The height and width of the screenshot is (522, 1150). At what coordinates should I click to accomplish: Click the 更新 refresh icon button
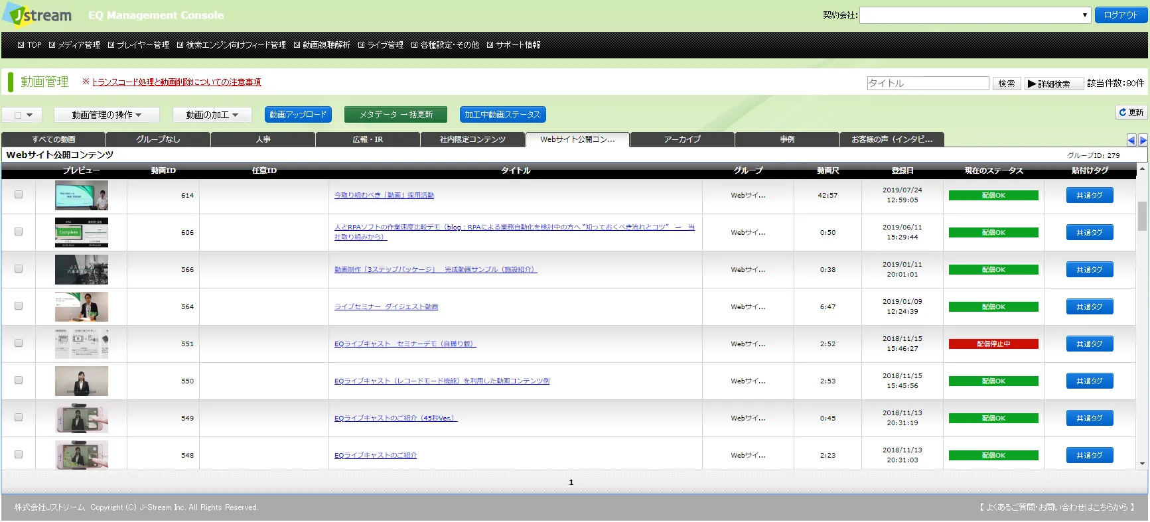coord(1131,113)
